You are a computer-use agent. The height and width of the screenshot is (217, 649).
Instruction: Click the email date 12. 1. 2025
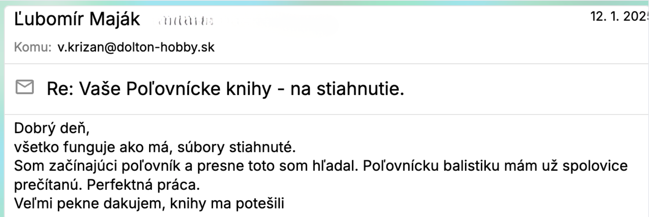pos(619,16)
